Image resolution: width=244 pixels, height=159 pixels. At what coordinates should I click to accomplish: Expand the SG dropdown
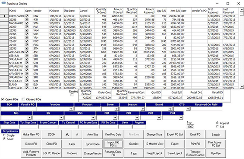pos(61,118)
